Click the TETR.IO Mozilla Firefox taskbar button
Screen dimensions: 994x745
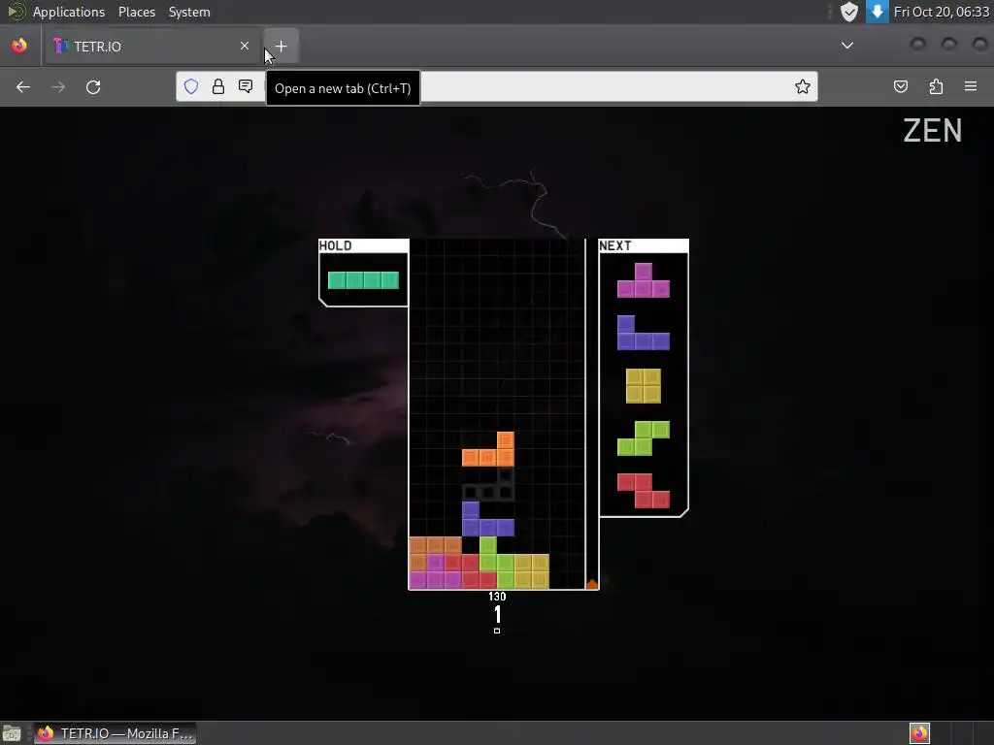tap(115, 733)
